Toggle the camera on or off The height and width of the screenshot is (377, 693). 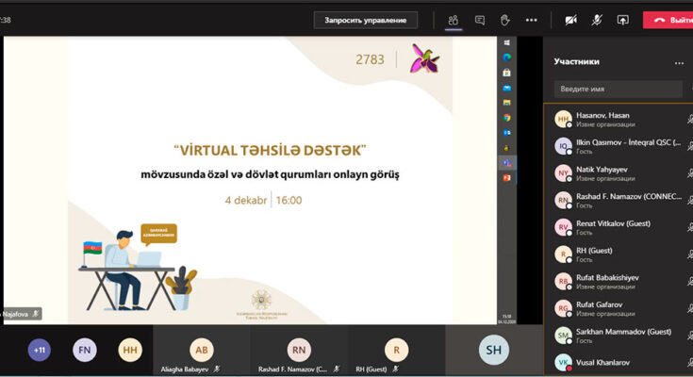570,20
